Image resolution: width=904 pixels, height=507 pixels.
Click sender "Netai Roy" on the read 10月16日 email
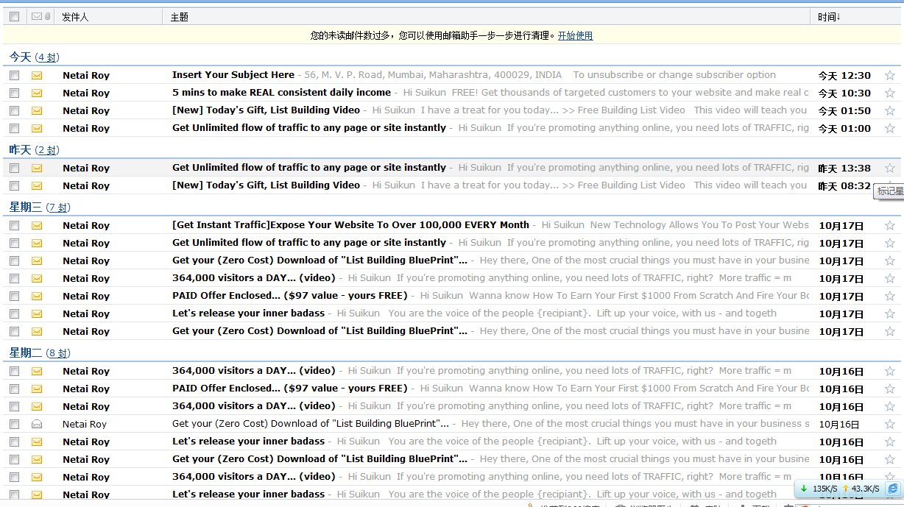[x=85, y=424]
